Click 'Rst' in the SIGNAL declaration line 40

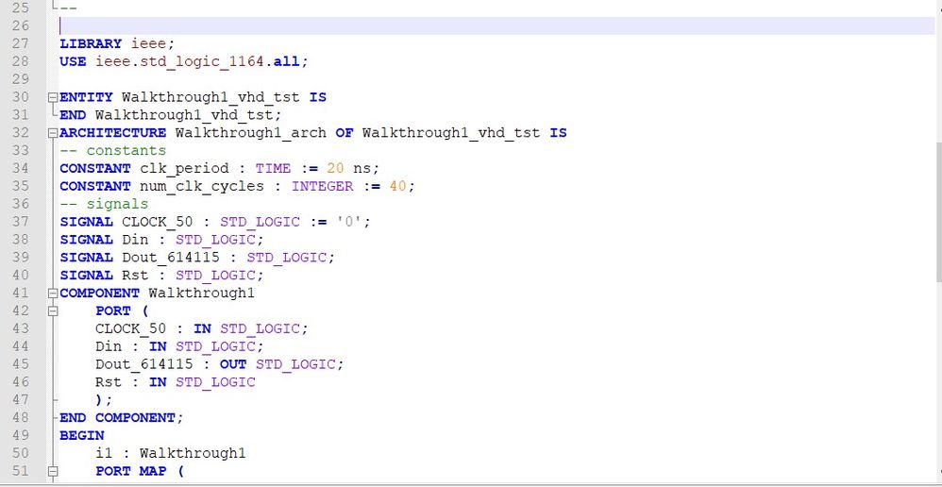pos(135,276)
